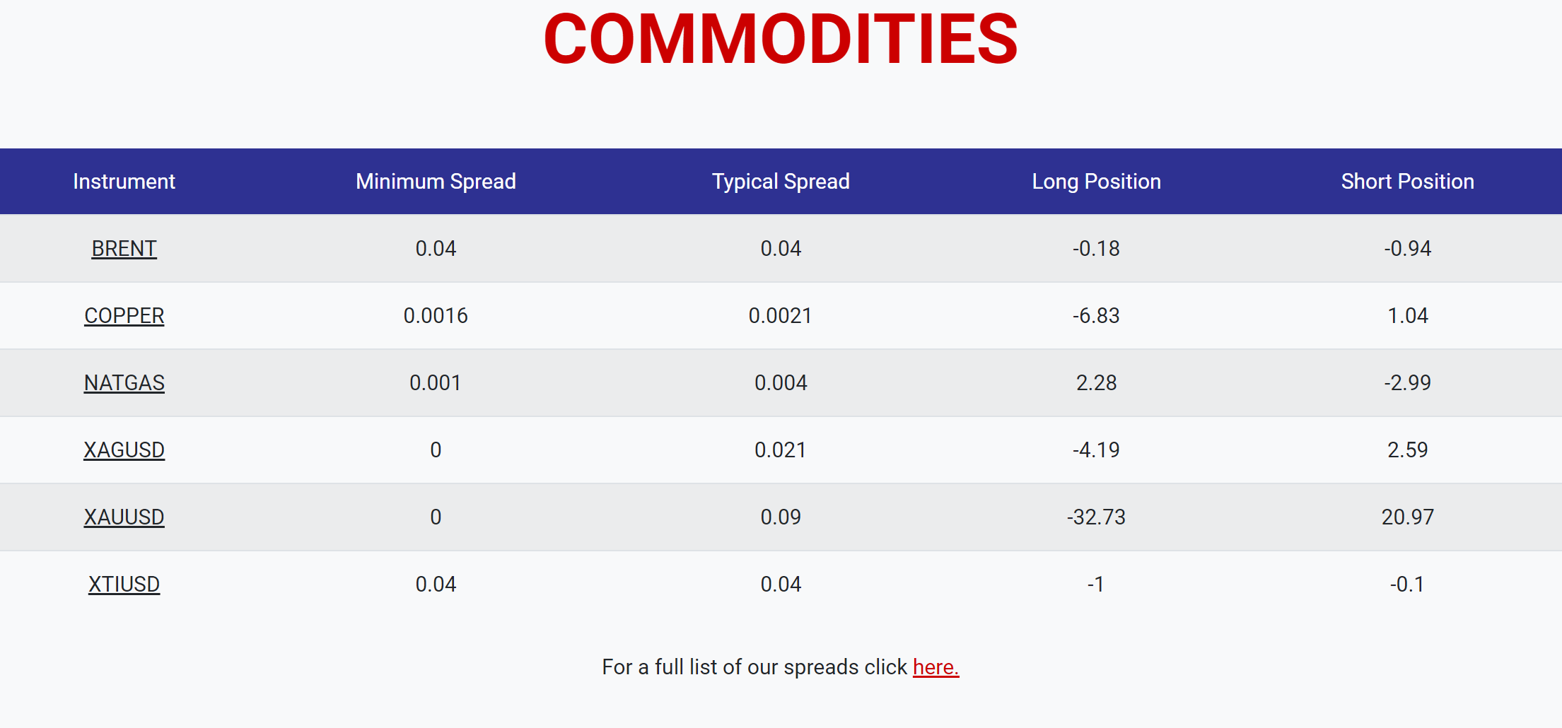Image resolution: width=1562 pixels, height=728 pixels.
Task: Select NATGAS typical spread 0.004
Action: pos(781,383)
